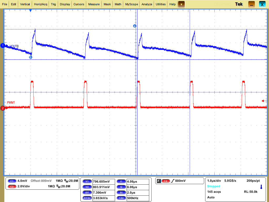
Task: Select the C1 channel badge icon
Action: 12,181
